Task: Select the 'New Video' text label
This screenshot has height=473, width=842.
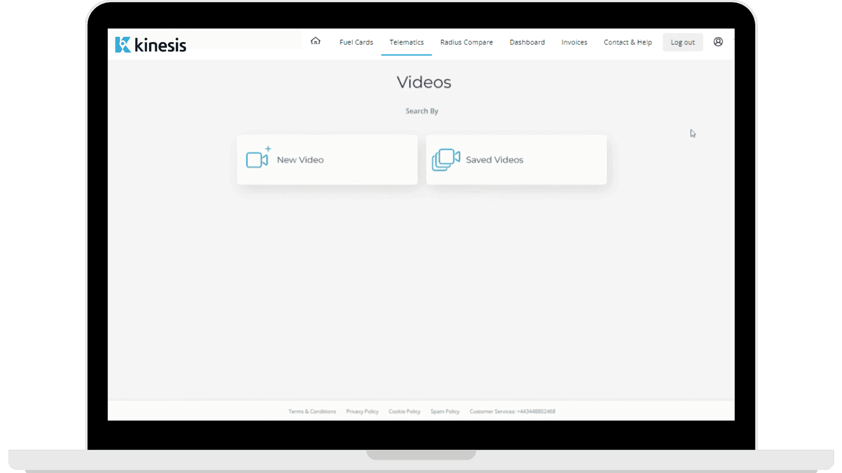Action: tap(300, 160)
